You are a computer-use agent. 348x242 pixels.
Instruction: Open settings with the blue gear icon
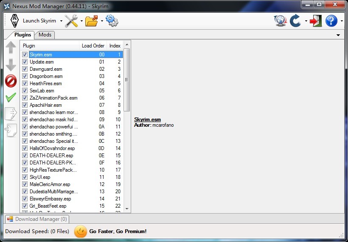tap(112, 21)
